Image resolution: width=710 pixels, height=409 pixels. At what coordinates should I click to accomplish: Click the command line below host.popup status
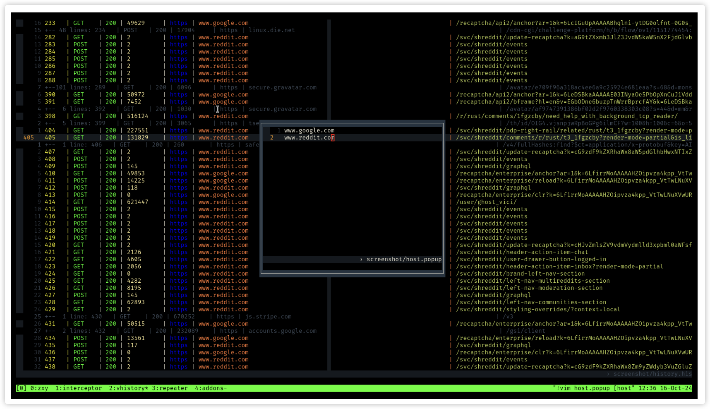click(353, 267)
